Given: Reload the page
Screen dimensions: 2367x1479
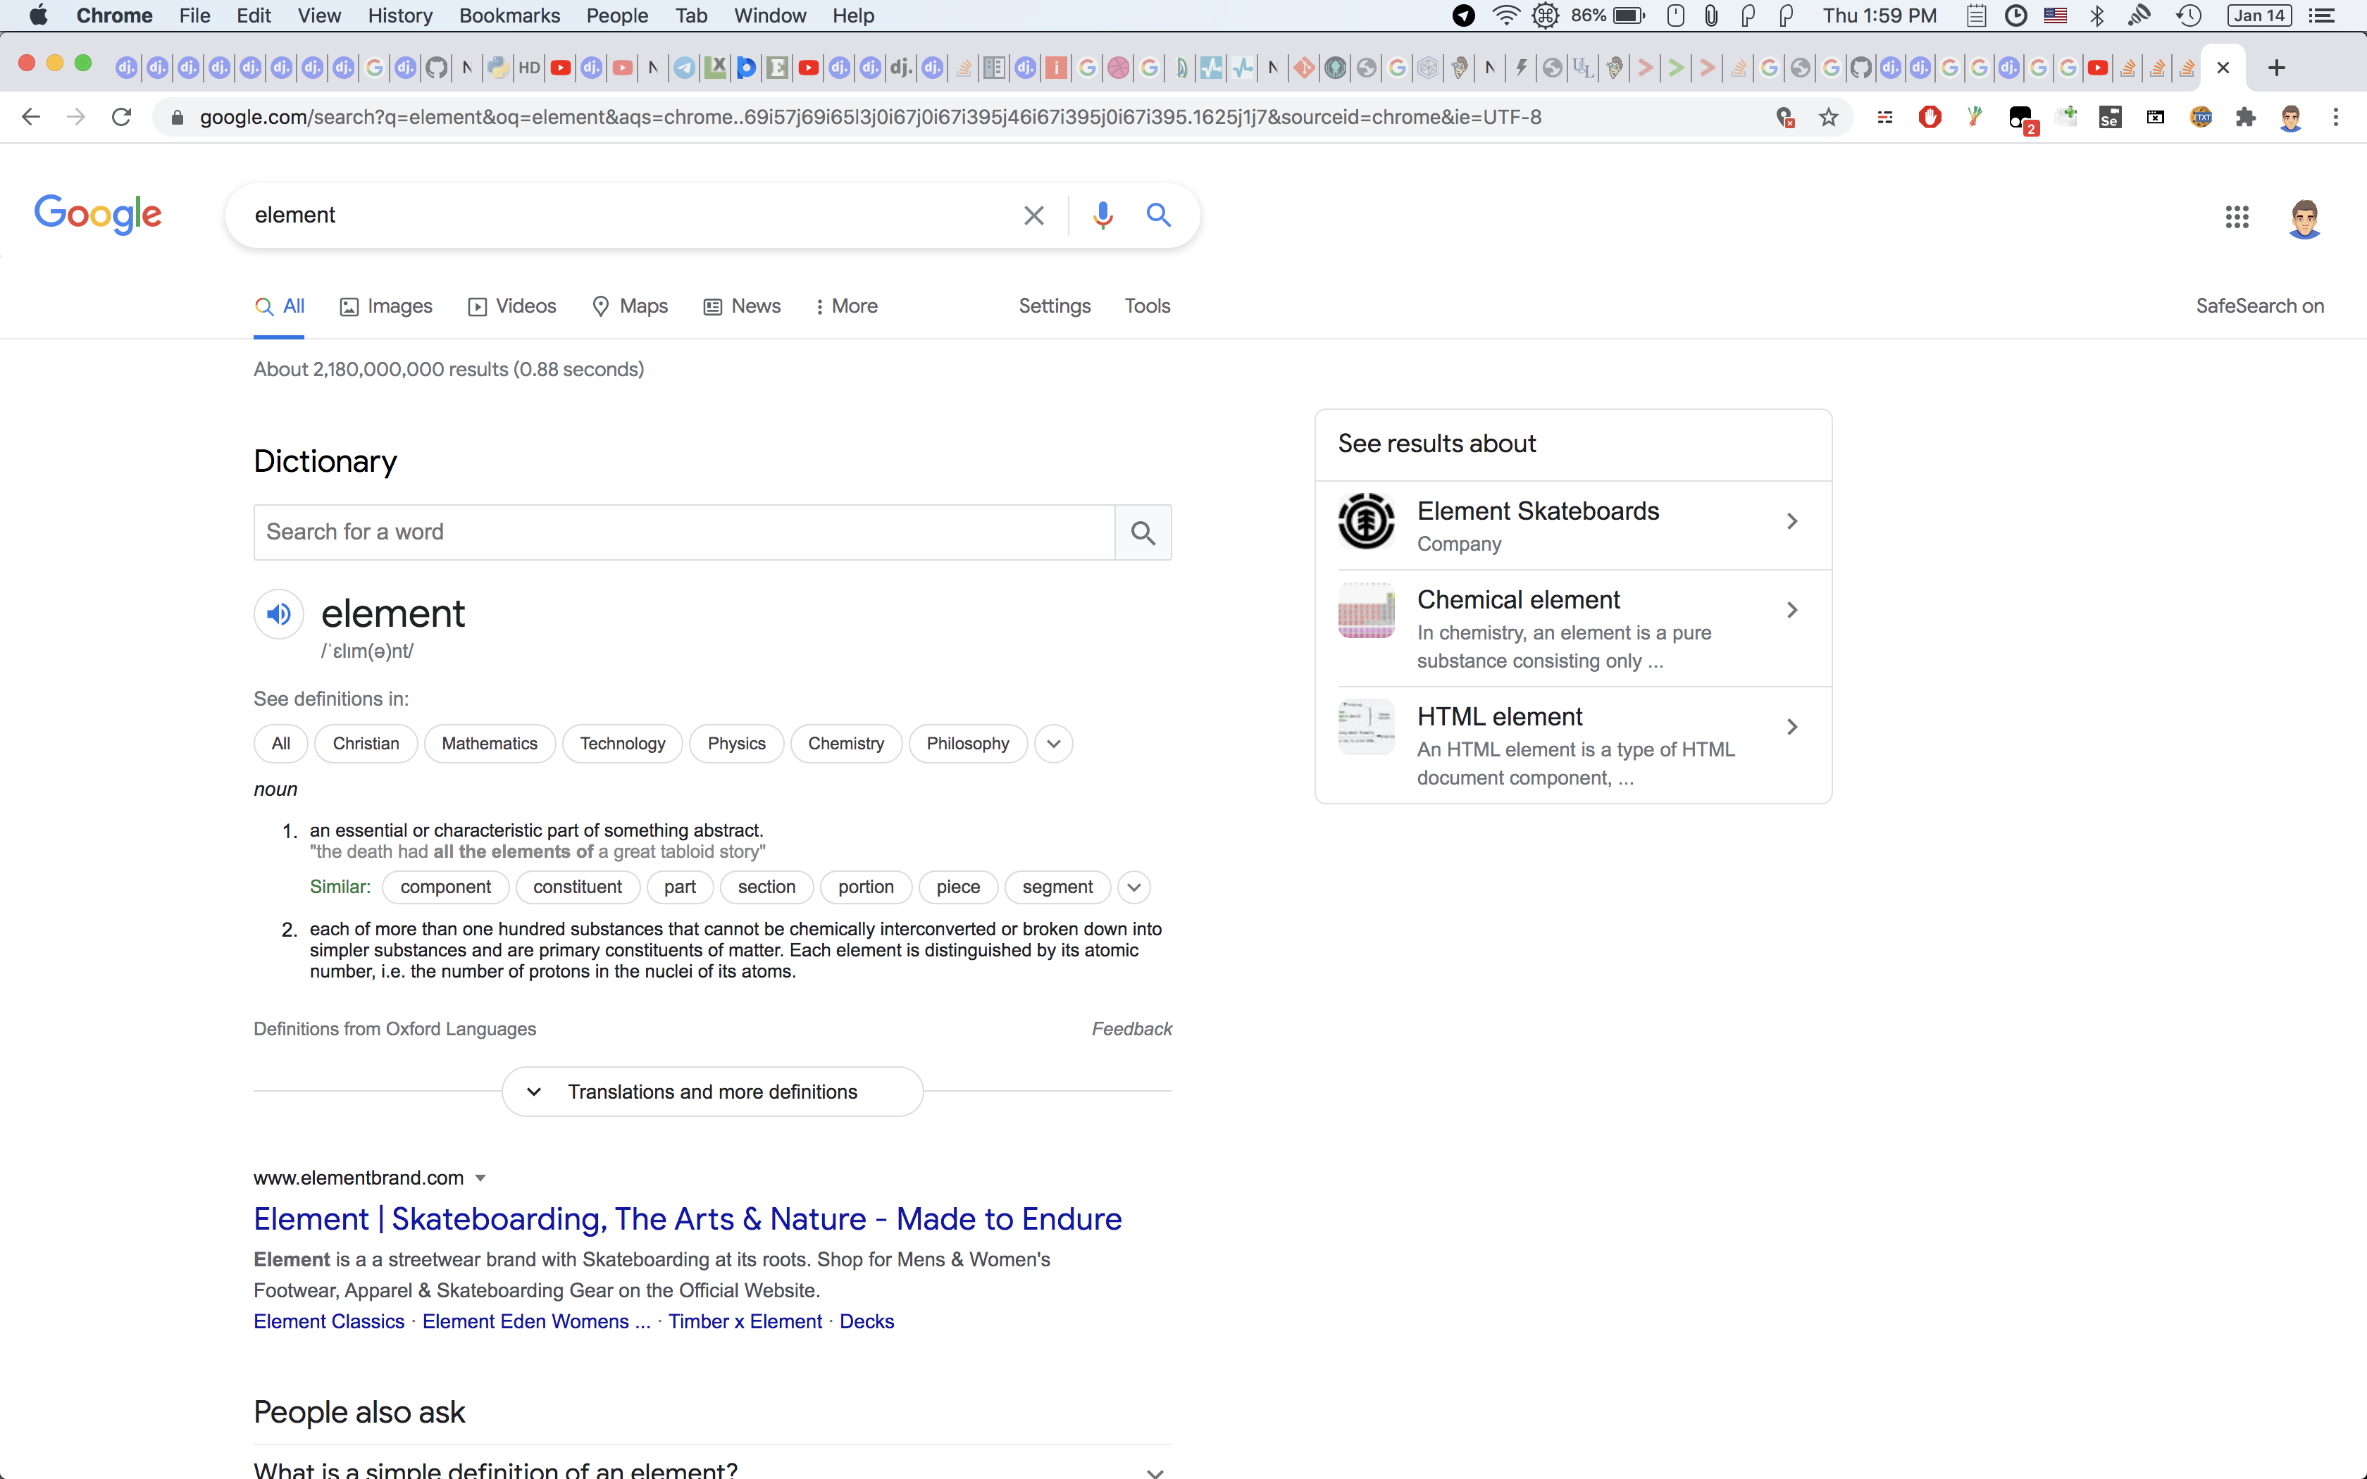Looking at the screenshot, I should (121, 118).
